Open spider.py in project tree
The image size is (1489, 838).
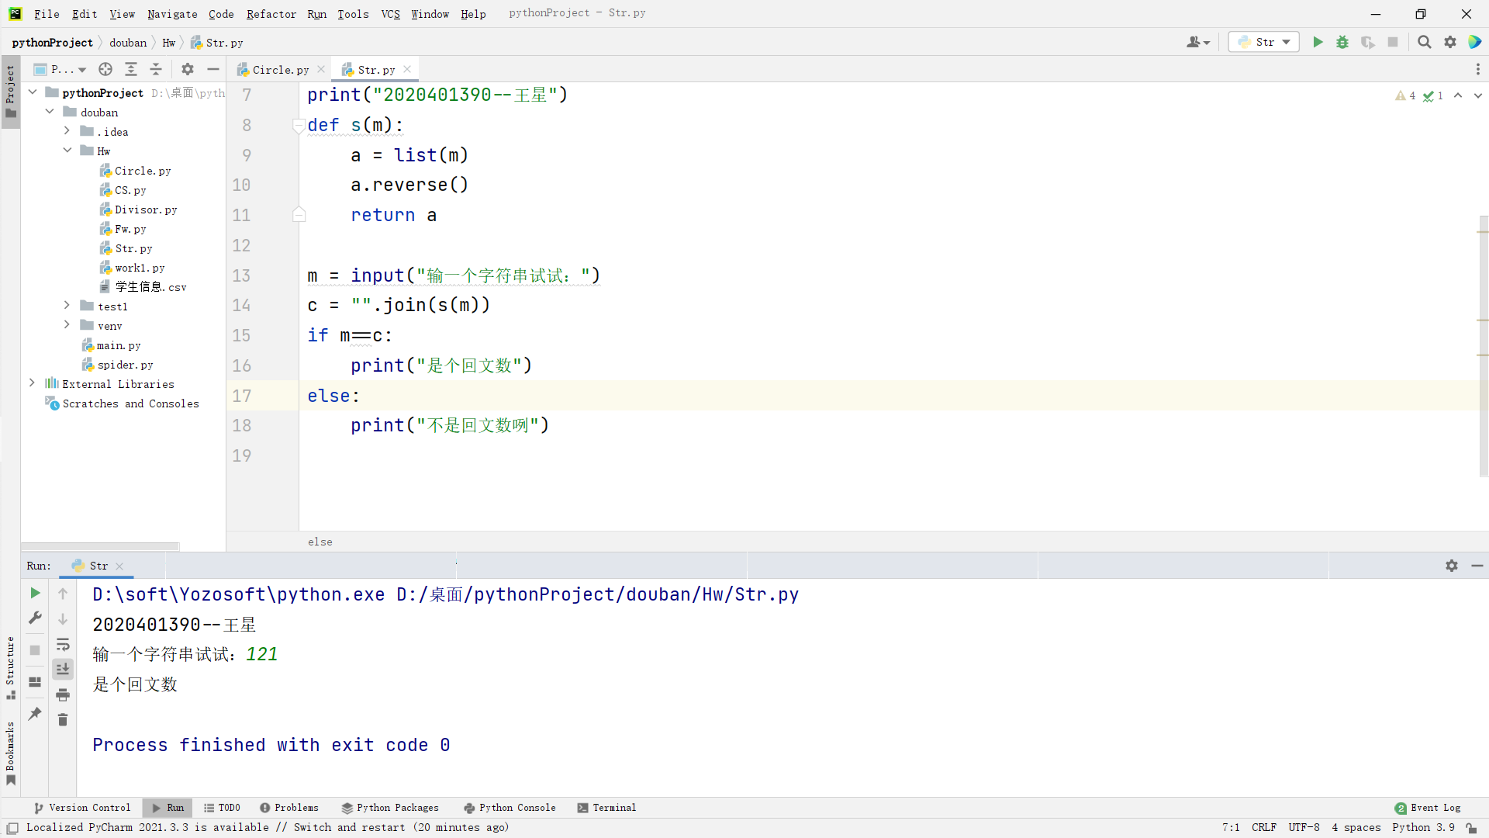tap(125, 365)
